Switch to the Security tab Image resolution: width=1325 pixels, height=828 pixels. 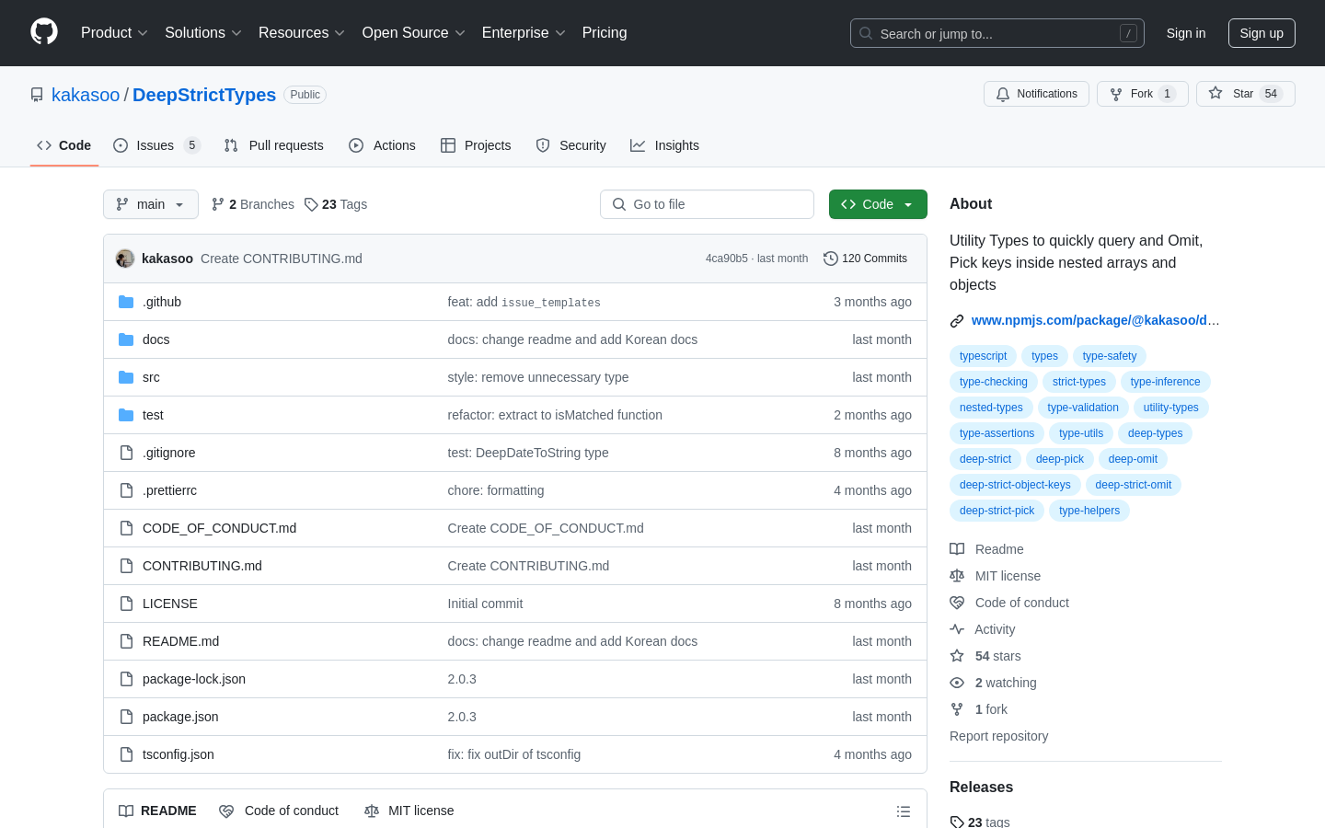pyautogui.click(x=570, y=145)
